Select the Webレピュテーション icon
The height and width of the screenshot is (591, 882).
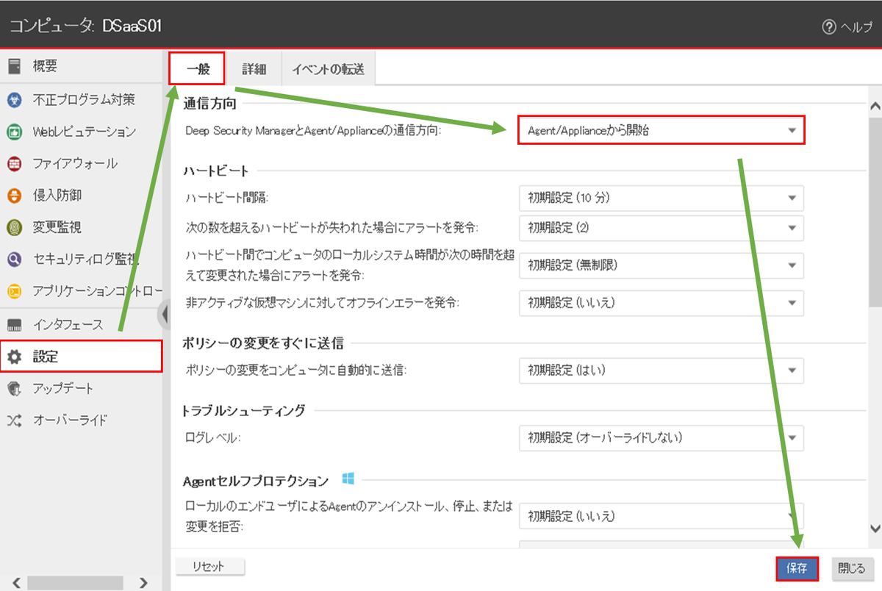coord(14,132)
